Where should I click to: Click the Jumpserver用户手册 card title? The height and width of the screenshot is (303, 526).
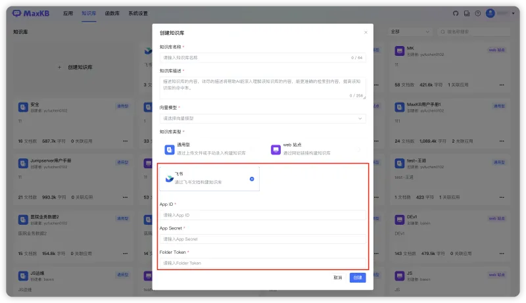[51, 160]
